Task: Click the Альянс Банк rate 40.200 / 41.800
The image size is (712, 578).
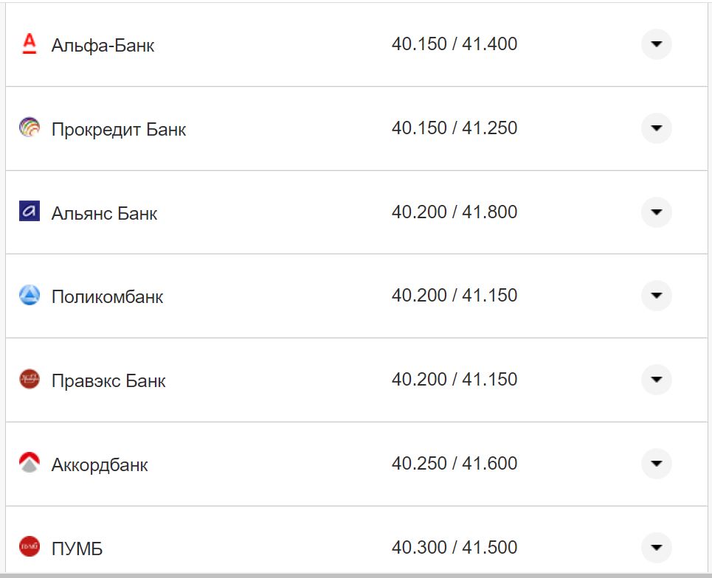Action: click(x=454, y=212)
